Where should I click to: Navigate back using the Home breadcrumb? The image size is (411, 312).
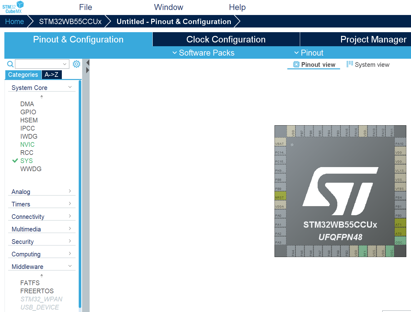tap(14, 21)
